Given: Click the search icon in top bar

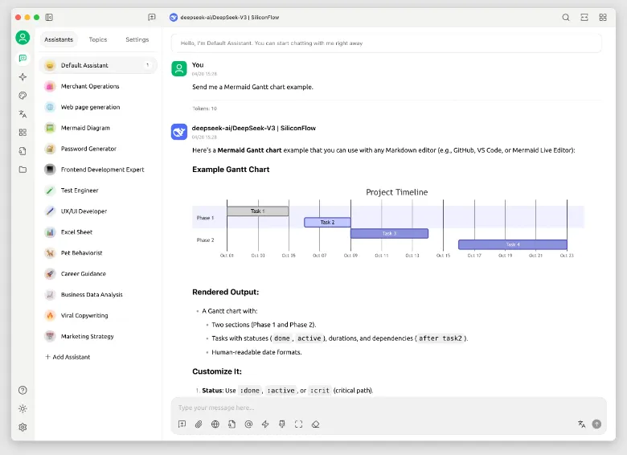Looking at the screenshot, I should tap(566, 17).
